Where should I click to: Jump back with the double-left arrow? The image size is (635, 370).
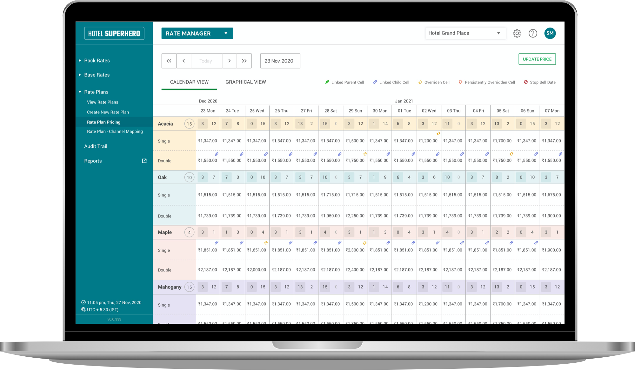click(x=169, y=61)
